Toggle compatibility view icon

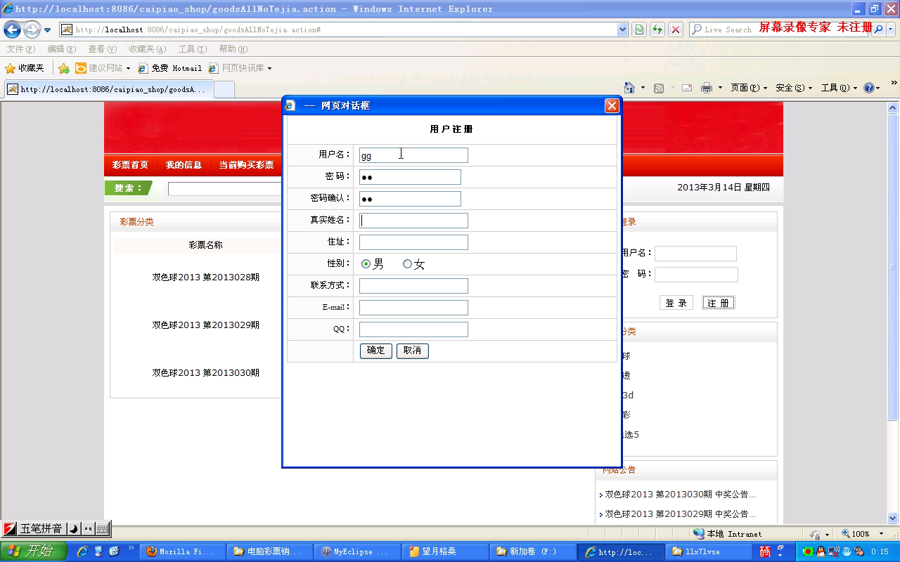[x=639, y=30]
